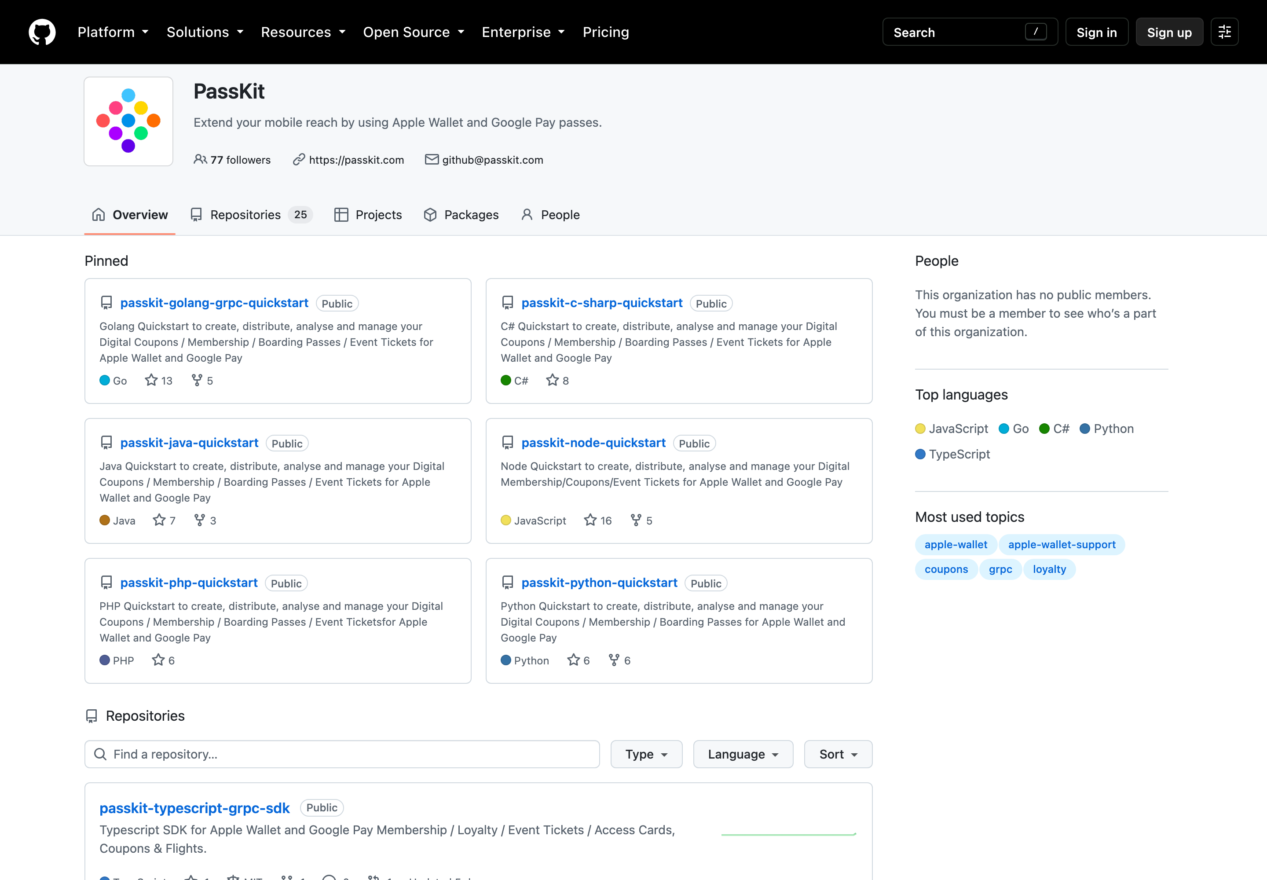
Task: Expand the Enterprise menu
Action: (523, 32)
